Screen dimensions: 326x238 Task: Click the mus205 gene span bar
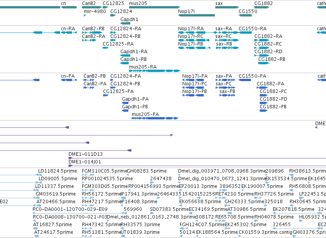coord(154,7)
